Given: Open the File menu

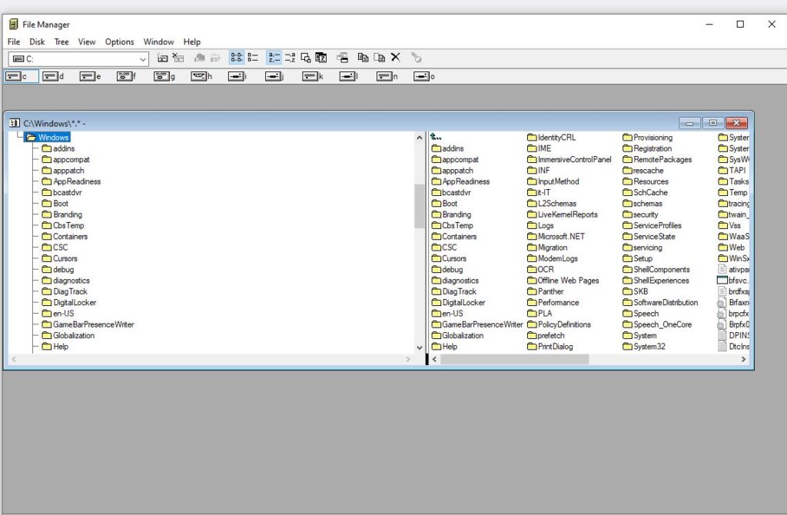Looking at the screenshot, I should [14, 42].
